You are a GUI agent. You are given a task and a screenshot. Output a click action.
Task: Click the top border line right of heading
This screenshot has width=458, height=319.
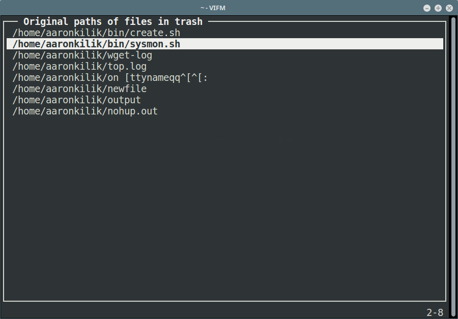(327, 21)
